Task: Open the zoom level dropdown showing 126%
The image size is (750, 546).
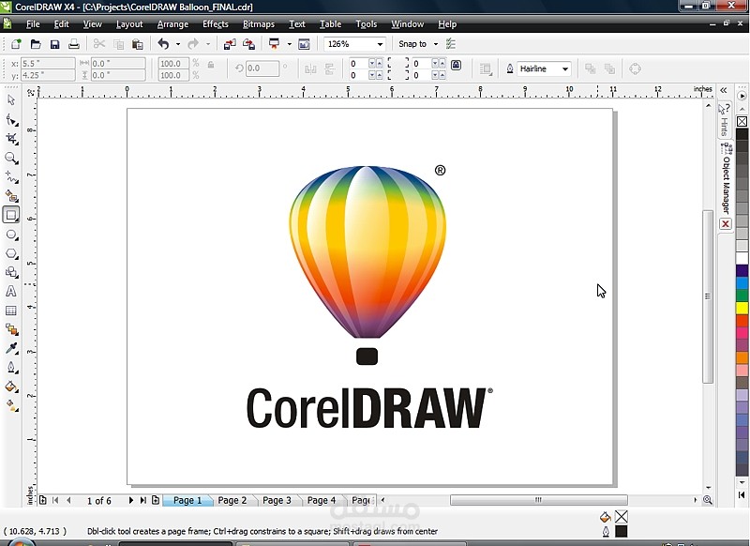Action: pyautogui.click(x=381, y=43)
